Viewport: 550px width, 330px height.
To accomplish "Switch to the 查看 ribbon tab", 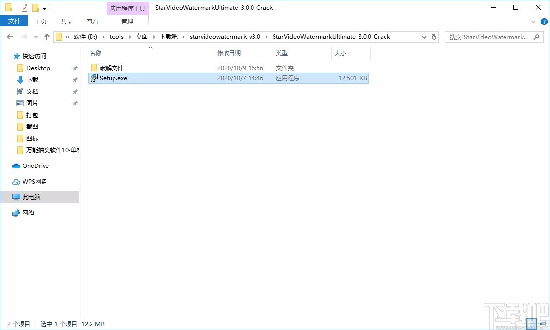I will (92, 21).
